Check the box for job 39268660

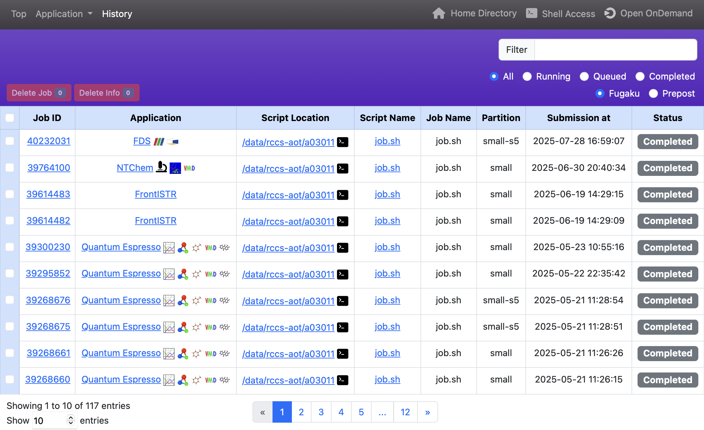(10, 380)
